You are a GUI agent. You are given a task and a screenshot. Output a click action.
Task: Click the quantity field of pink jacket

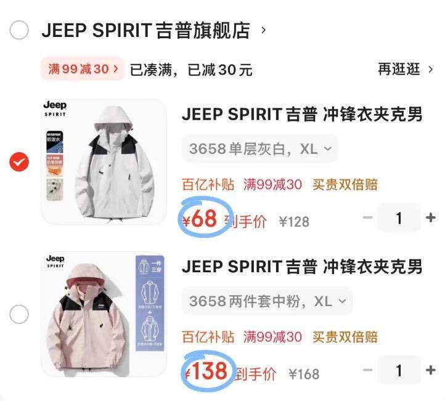pyautogui.click(x=399, y=370)
